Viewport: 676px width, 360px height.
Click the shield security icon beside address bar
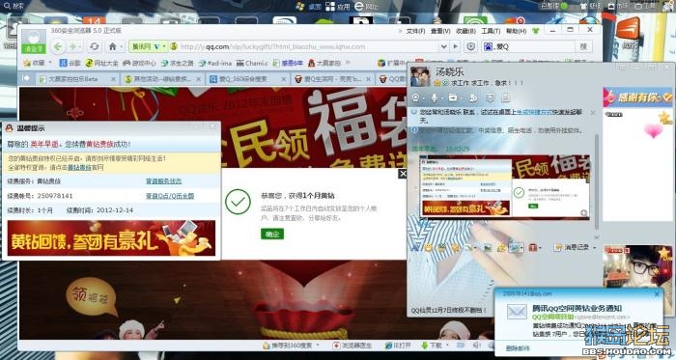coord(471,46)
